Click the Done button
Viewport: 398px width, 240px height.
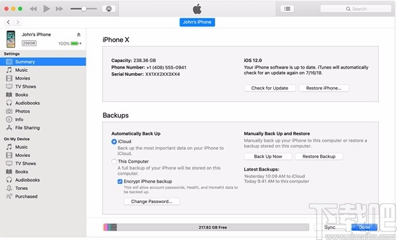(364, 227)
